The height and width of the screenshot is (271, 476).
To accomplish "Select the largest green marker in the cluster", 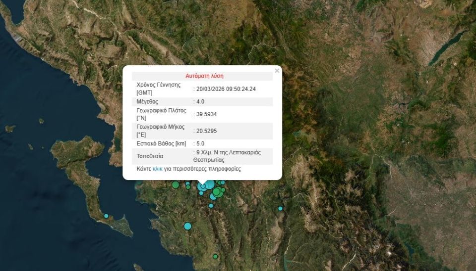I will click(217, 192).
